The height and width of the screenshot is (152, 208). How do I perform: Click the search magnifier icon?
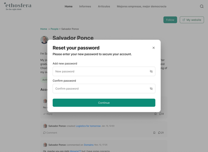(202, 6)
